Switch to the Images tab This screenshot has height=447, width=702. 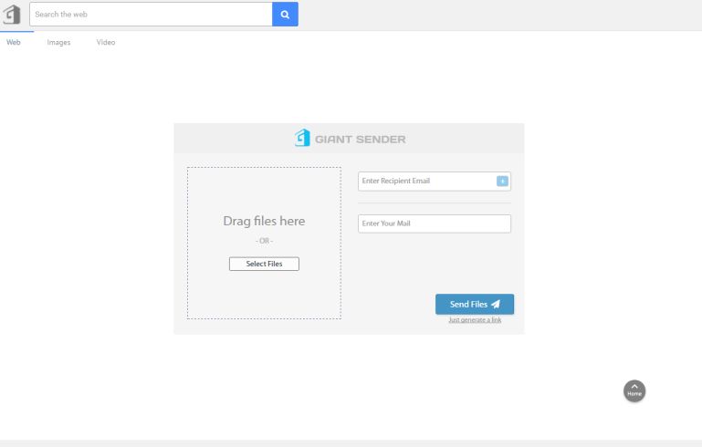point(58,42)
